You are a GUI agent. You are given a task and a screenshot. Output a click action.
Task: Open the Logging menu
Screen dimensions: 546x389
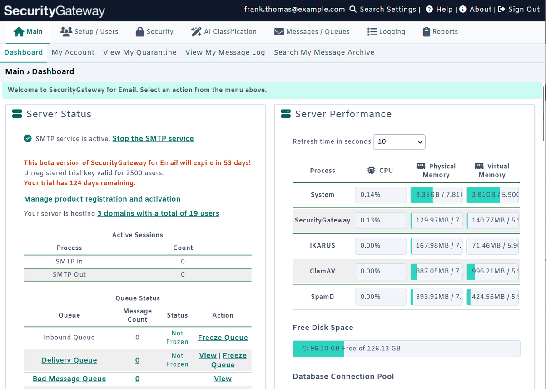tap(386, 32)
